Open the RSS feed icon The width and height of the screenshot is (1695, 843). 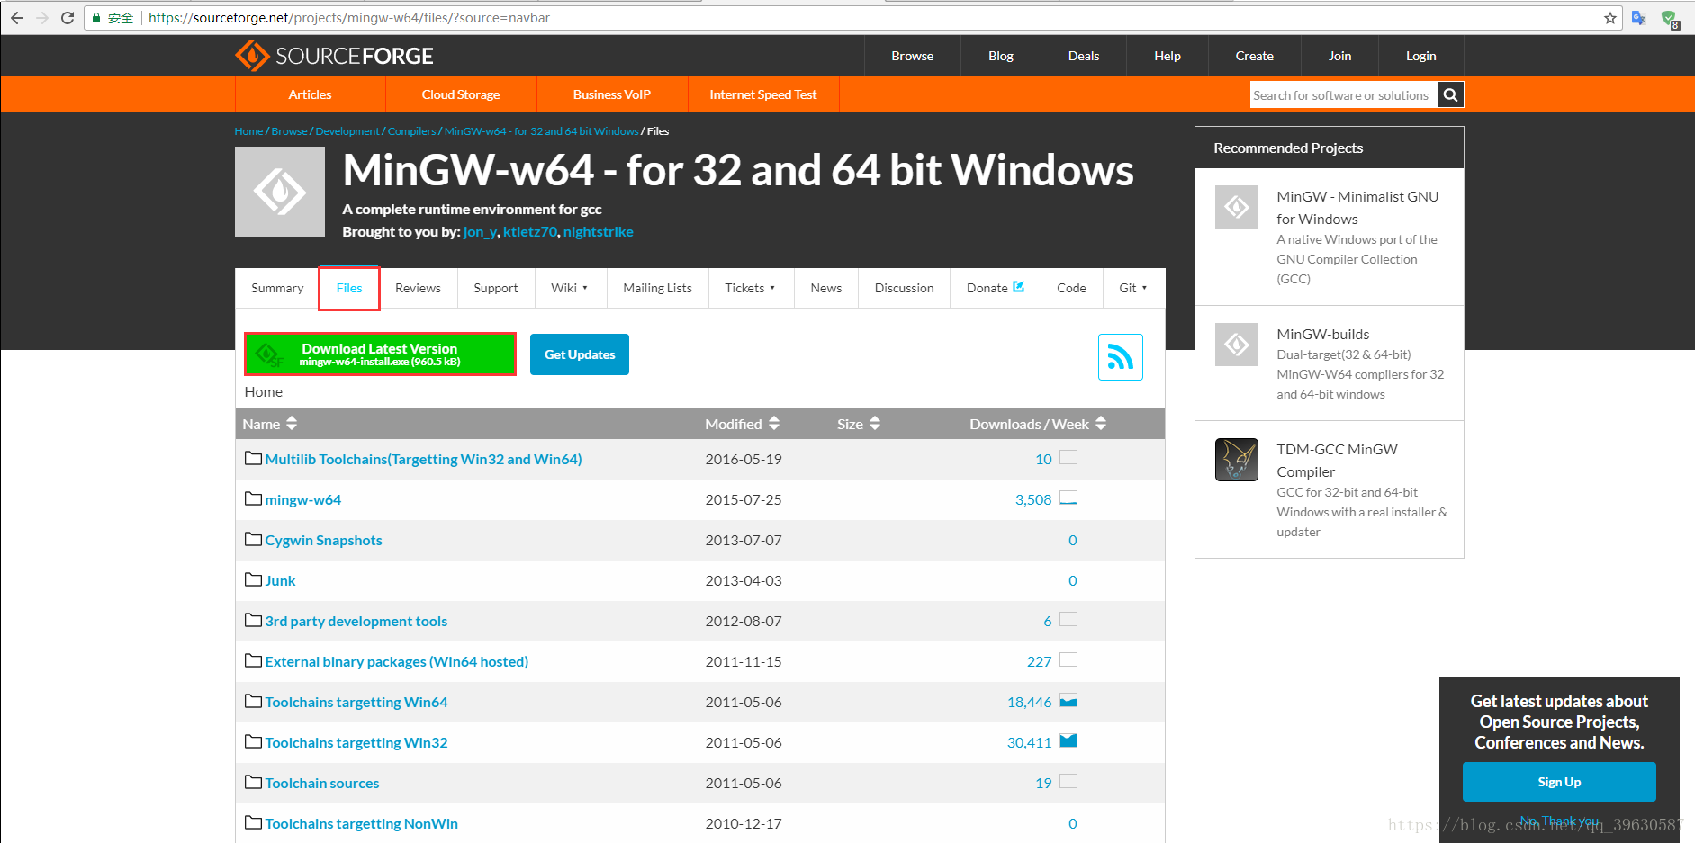coord(1121,357)
